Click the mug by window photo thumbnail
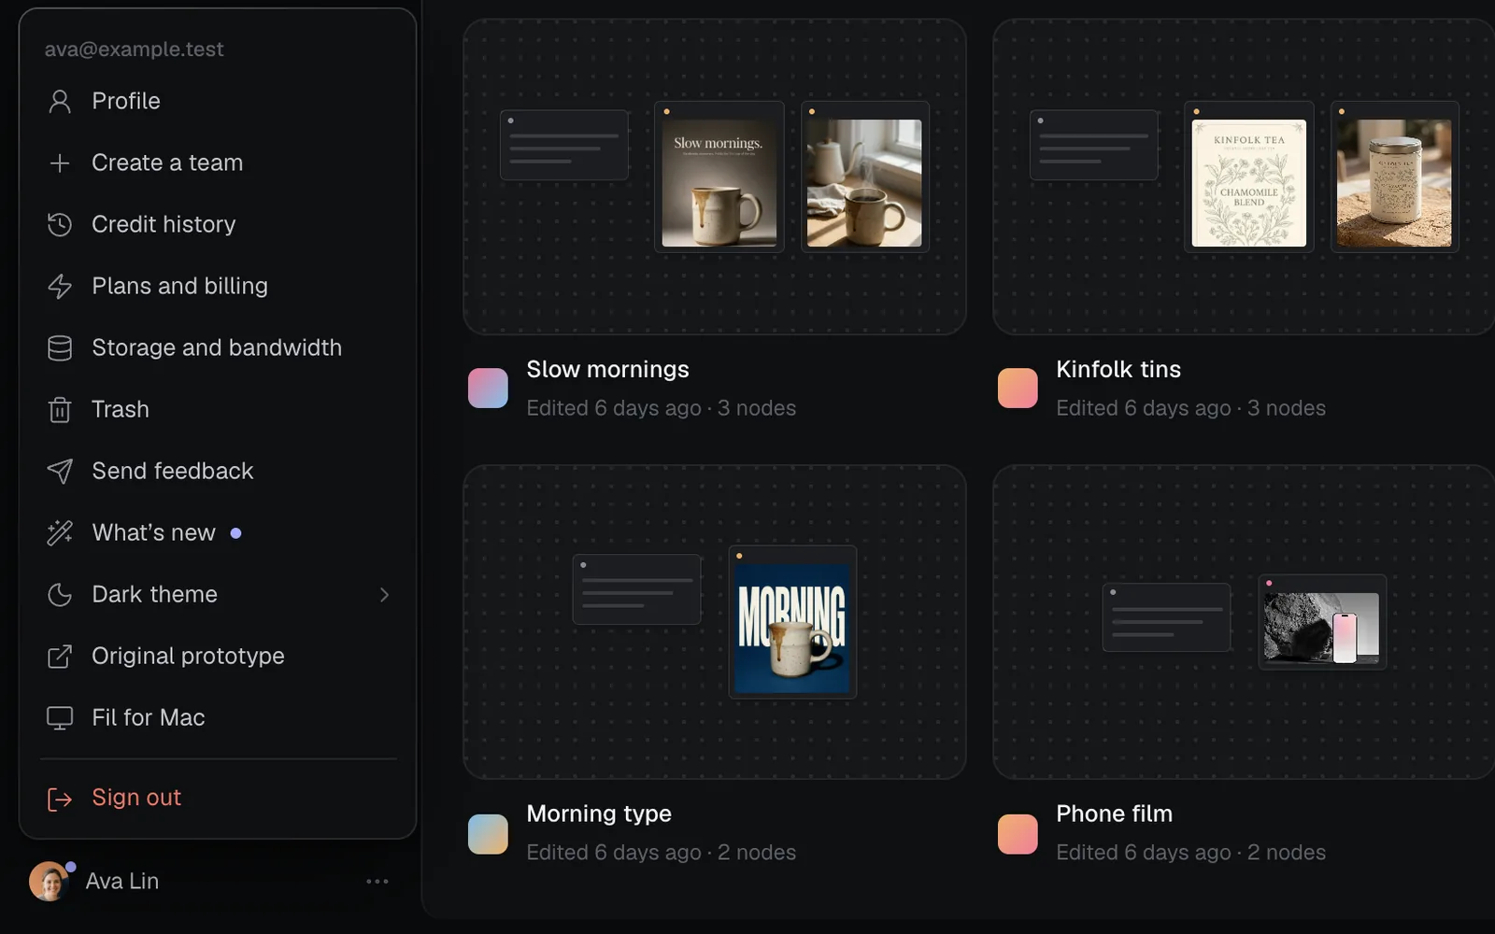This screenshot has height=934, width=1495. point(864,177)
